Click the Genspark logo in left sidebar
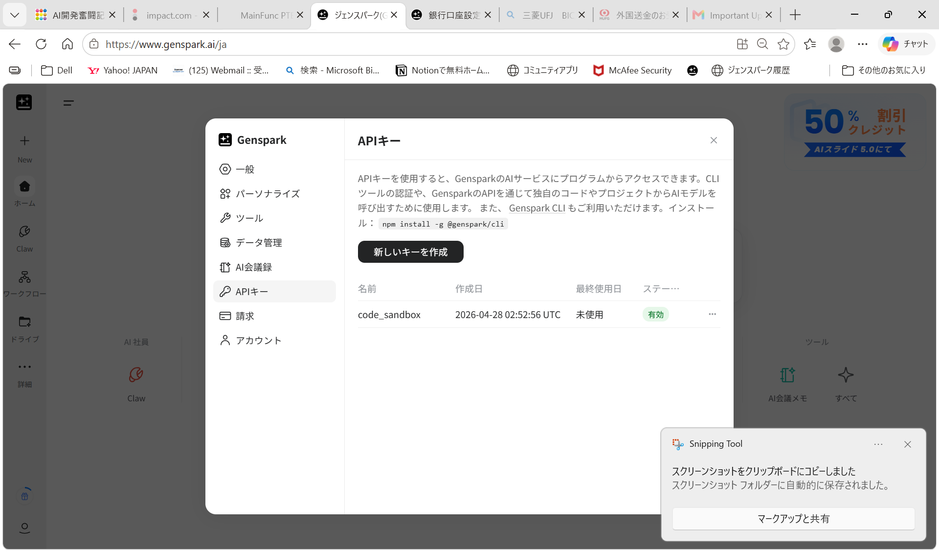The width and height of the screenshot is (939, 552). click(x=24, y=102)
